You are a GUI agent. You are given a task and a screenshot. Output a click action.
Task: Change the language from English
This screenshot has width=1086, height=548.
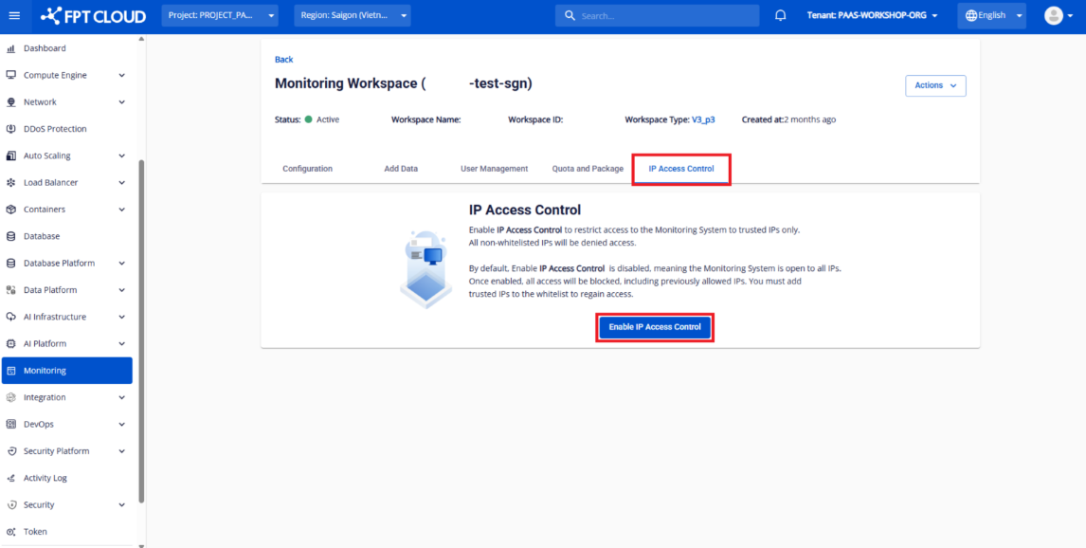(x=990, y=14)
